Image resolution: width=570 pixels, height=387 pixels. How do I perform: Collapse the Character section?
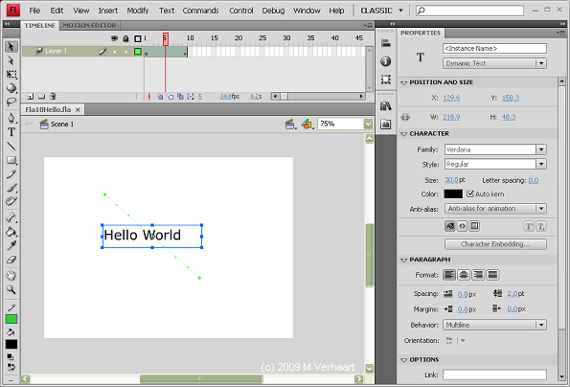pos(403,134)
